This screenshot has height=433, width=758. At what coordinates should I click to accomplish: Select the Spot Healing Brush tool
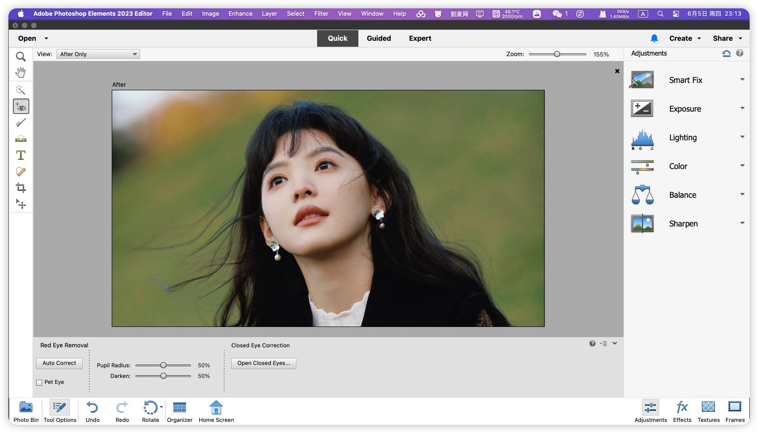pos(20,171)
